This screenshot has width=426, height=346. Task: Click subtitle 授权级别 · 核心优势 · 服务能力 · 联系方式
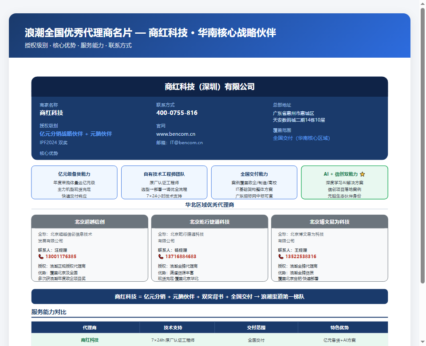coord(78,45)
